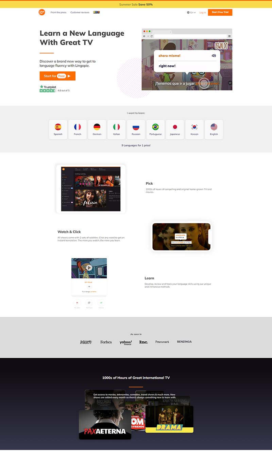This screenshot has height=459, width=272.
Task: Click the 9 Languages for 1 price! text
Action: [x=136, y=145]
